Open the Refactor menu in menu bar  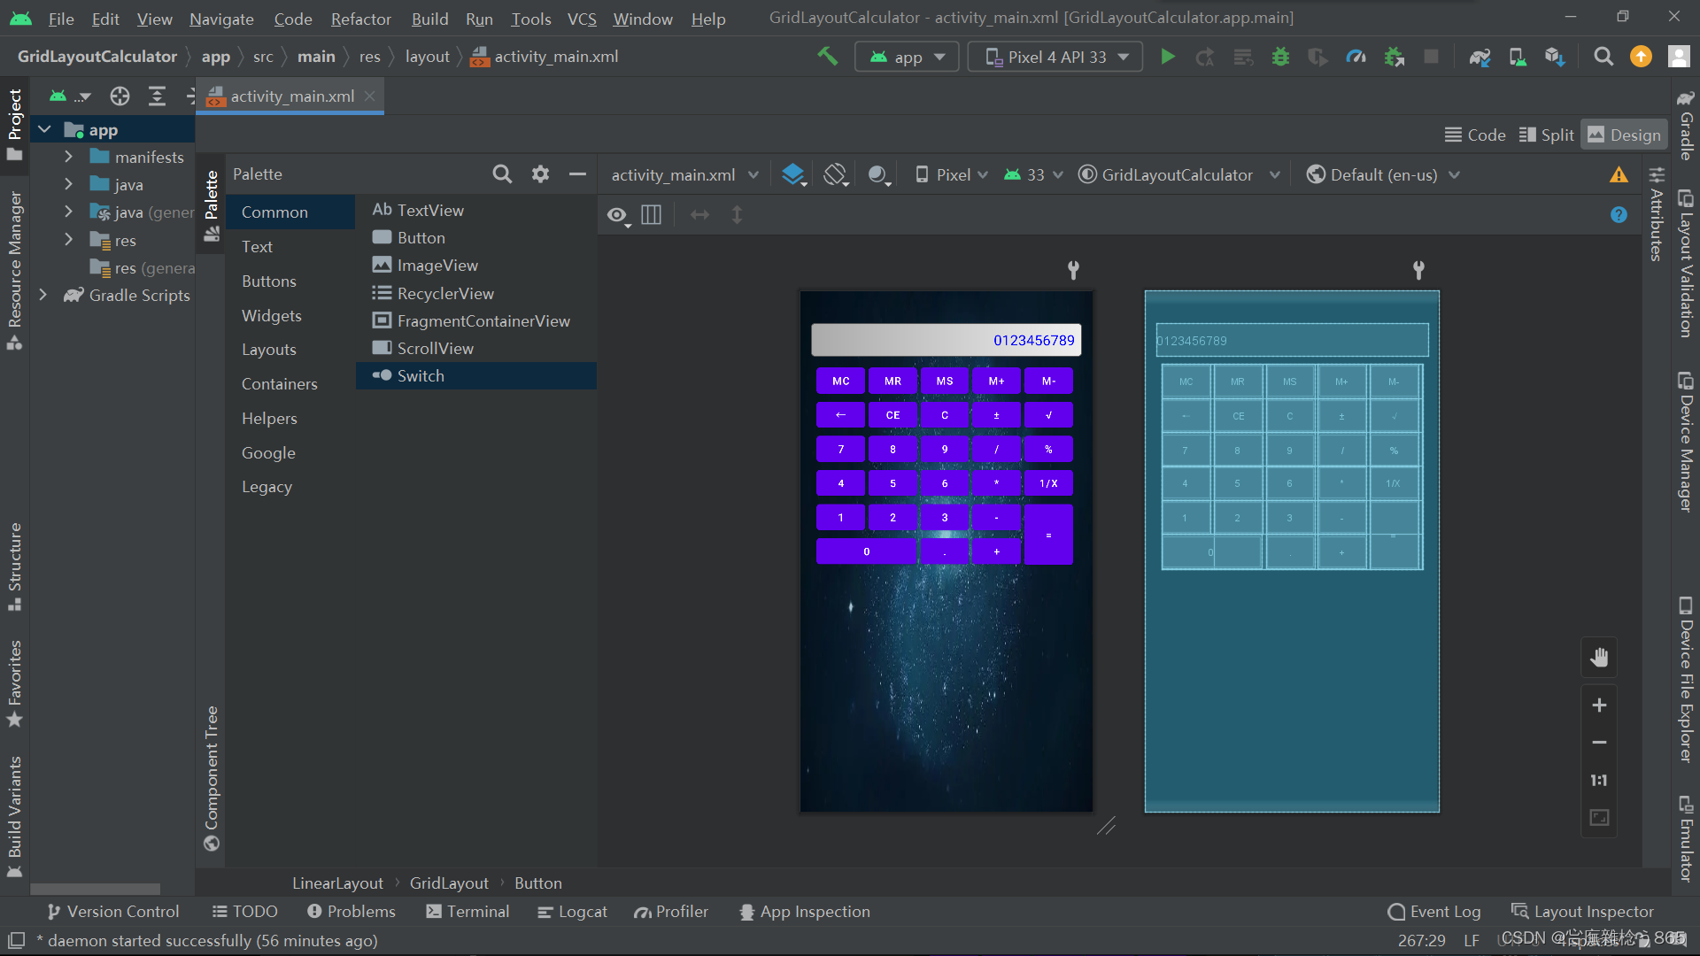coord(360,16)
